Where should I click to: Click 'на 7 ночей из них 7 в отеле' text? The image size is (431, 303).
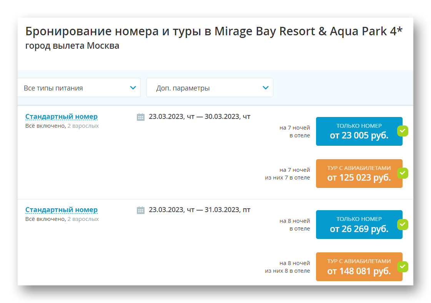pyautogui.click(x=287, y=174)
